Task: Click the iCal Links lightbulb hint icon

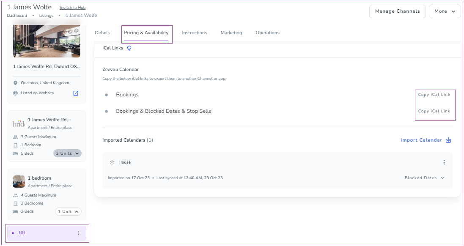Action: tap(129, 48)
